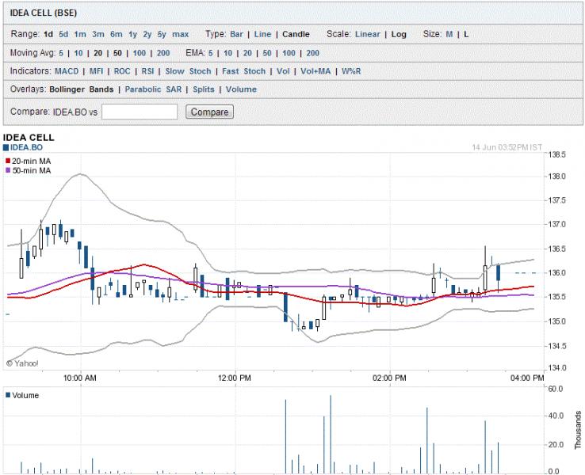Add the Slow Stoch indicator
The image size is (585, 475).
point(188,71)
